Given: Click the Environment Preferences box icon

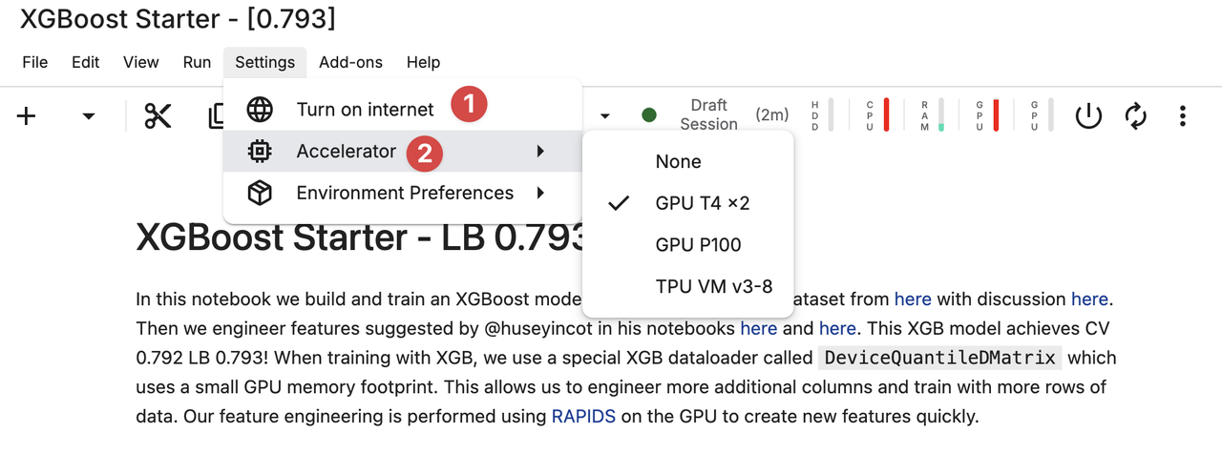Looking at the screenshot, I should click(260, 193).
